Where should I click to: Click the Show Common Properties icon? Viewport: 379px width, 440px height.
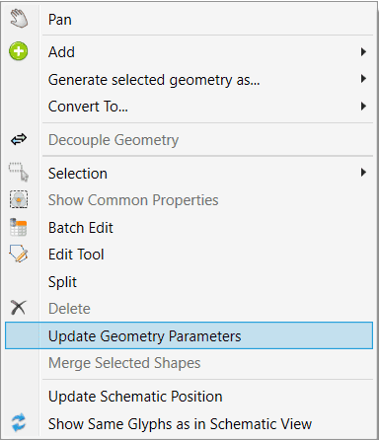(19, 199)
